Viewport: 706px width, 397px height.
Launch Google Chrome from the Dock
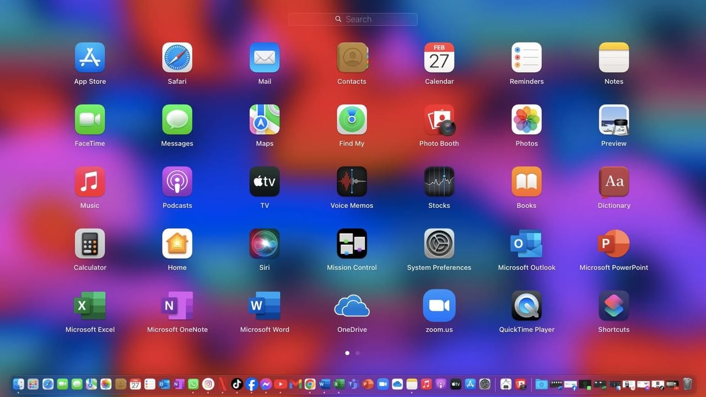point(310,384)
